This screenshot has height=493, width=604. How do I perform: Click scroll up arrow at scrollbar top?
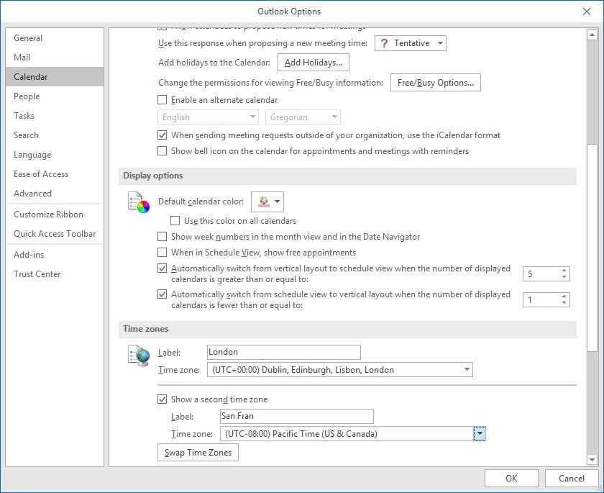click(x=592, y=35)
